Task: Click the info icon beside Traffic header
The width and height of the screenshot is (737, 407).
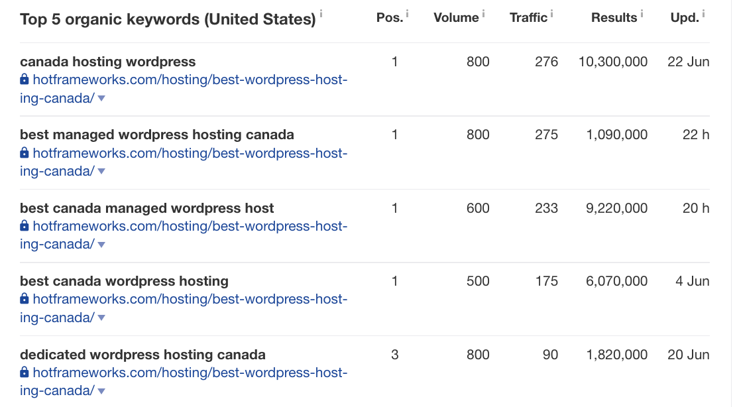Action: (x=552, y=13)
